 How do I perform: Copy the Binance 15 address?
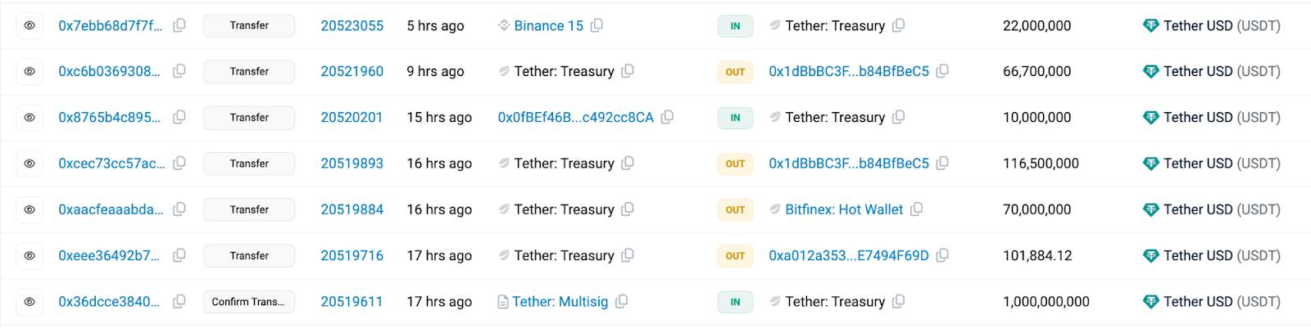pos(597,25)
